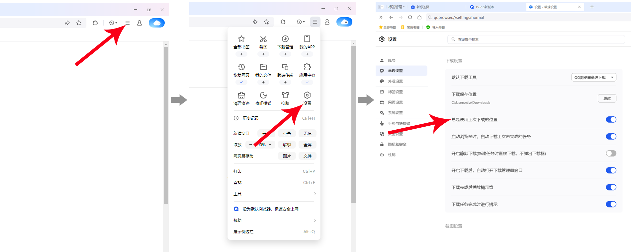631x252 pixels.
Task: Reload the settings page
Action: point(410,17)
